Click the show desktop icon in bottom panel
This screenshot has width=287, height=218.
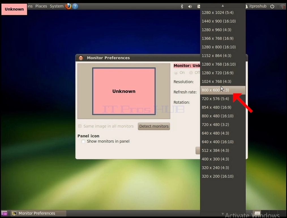click(x=4, y=213)
